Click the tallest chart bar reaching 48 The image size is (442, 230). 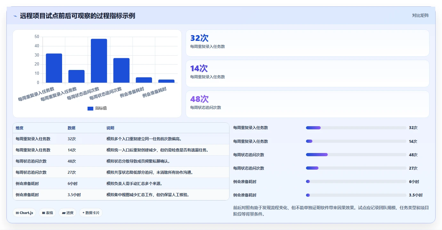tap(99, 61)
